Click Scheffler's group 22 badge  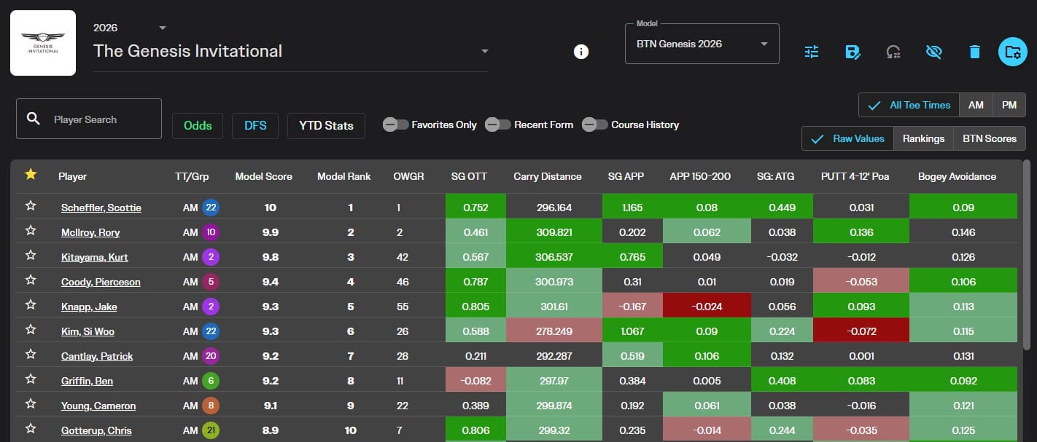pyautogui.click(x=211, y=208)
